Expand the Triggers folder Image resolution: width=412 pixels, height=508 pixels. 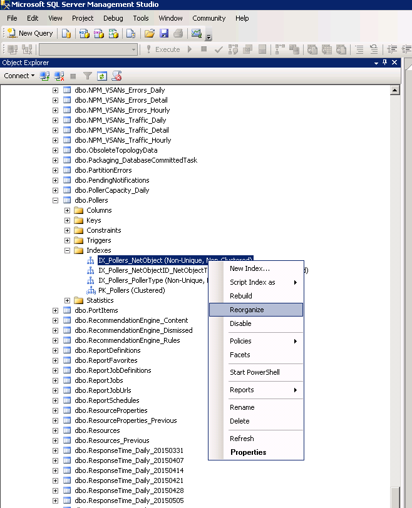[67, 240]
